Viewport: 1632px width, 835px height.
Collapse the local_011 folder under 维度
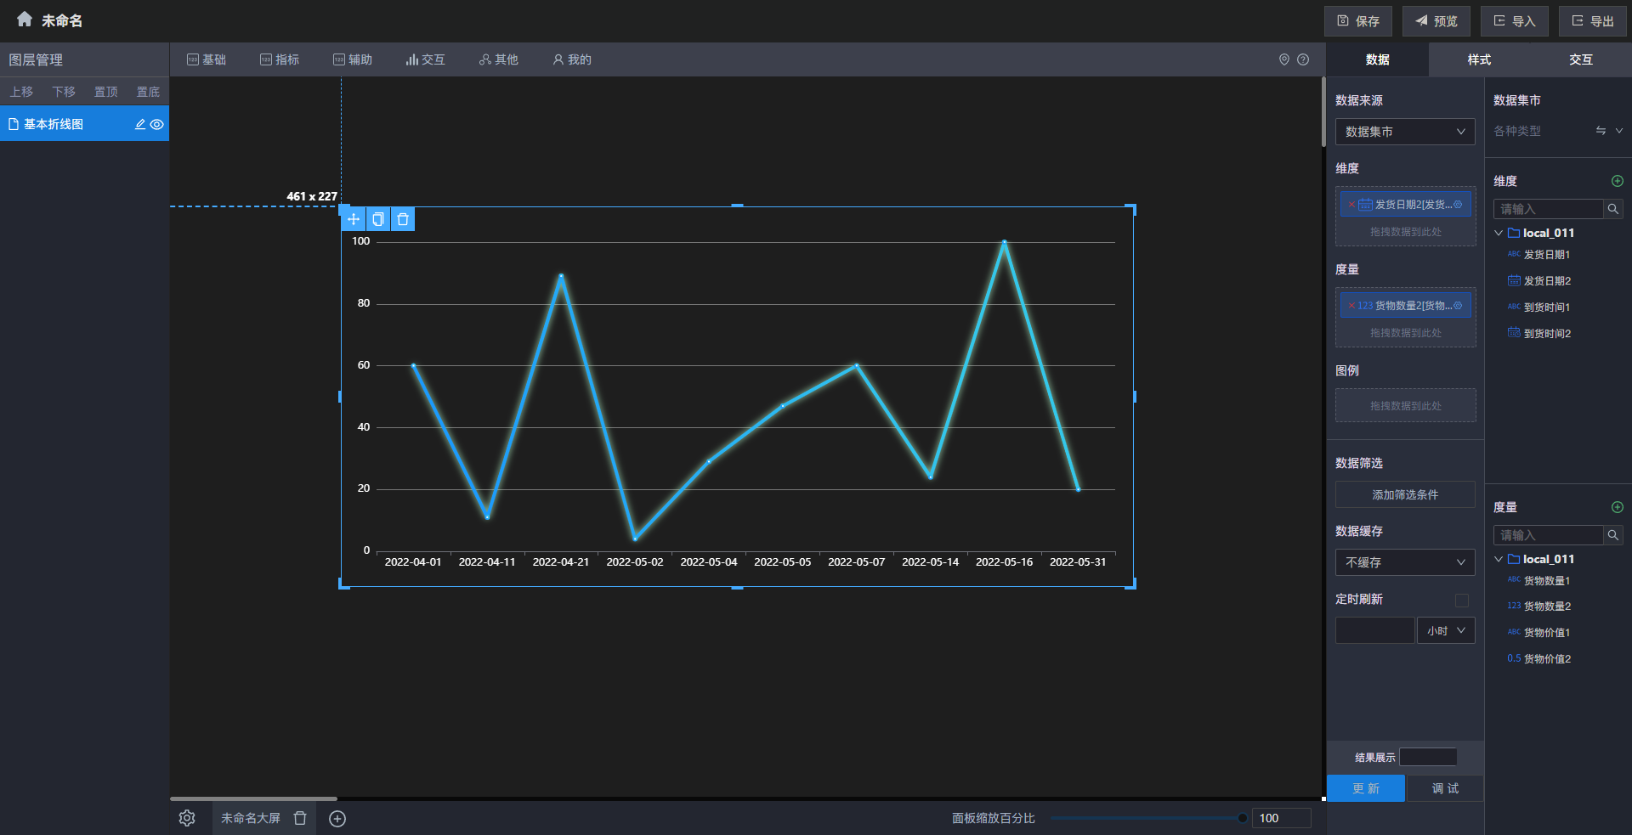pos(1499,233)
